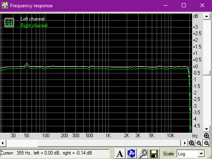Click the '1K' frequency axis label
This screenshot has width=212, height=159.
click(x=108, y=136)
